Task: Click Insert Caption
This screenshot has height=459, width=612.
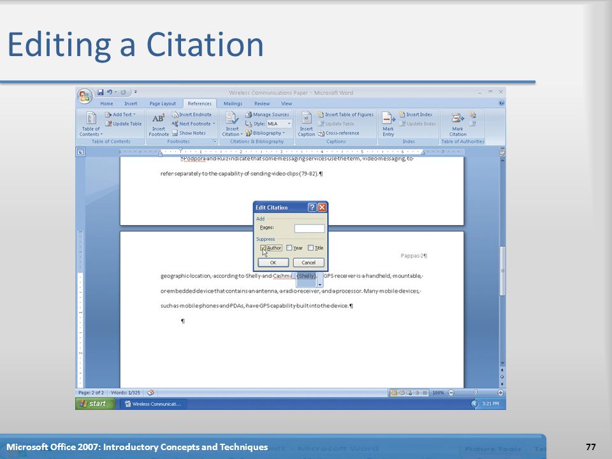Action: [x=306, y=124]
